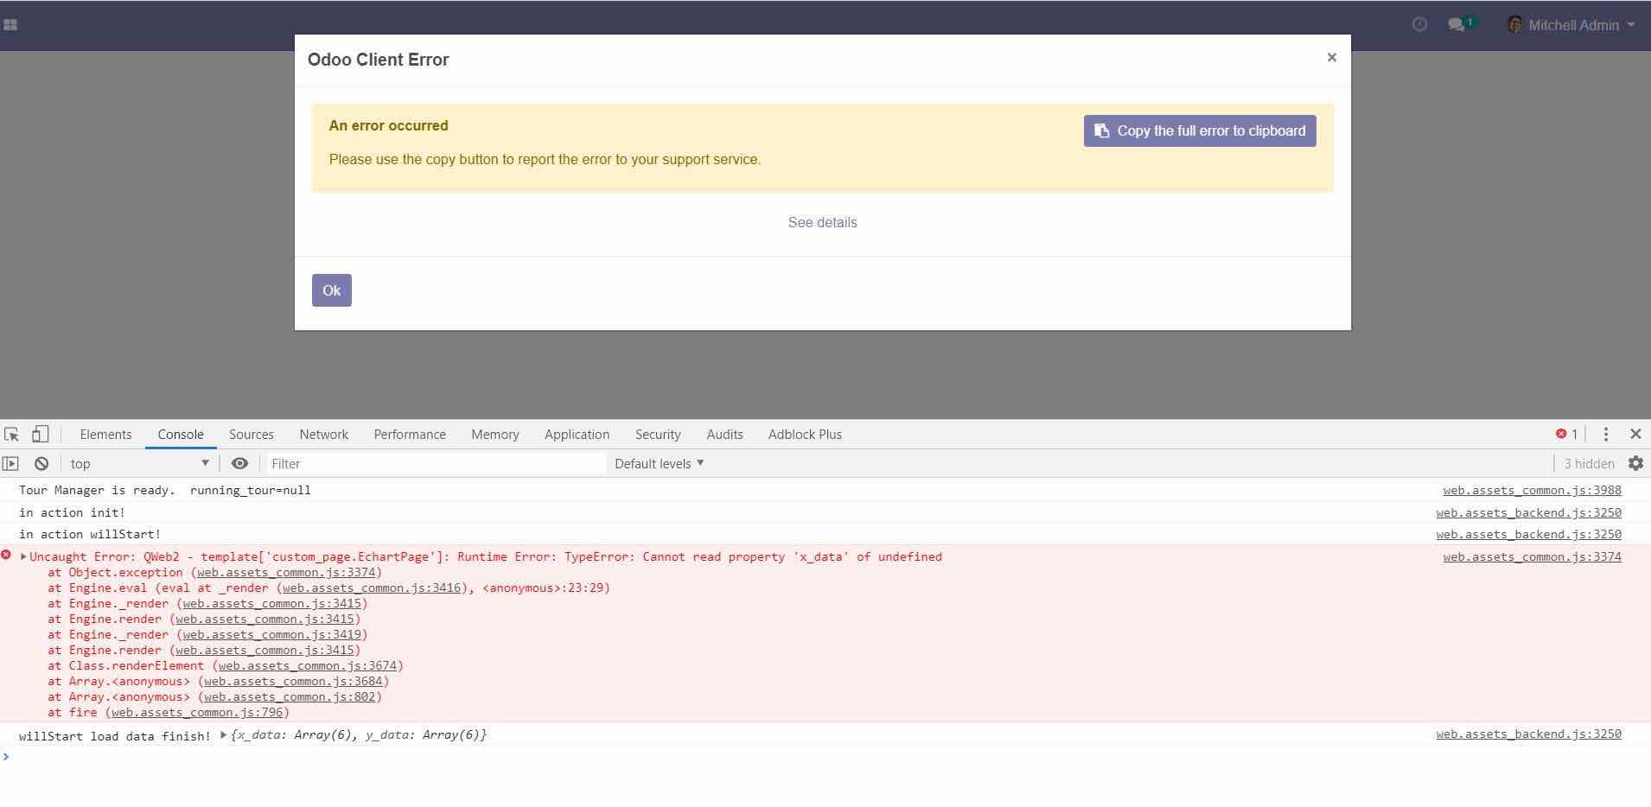Switch to the Network tab

[323, 435]
